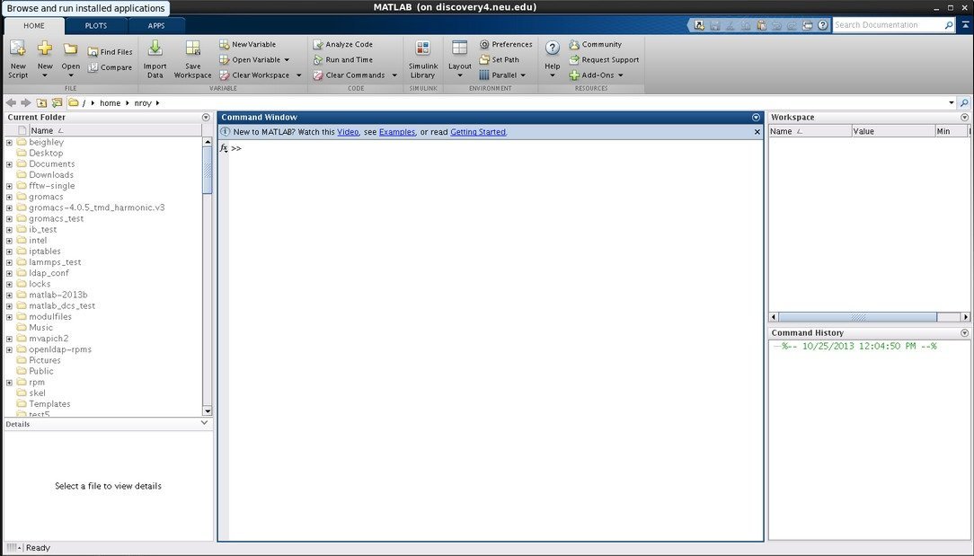
Task: Open Find Files
Action: (110, 51)
